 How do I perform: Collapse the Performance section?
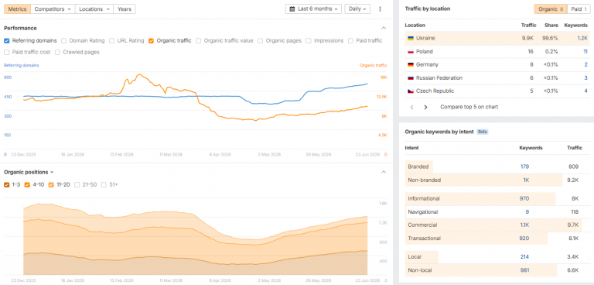pyautogui.click(x=384, y=28)
